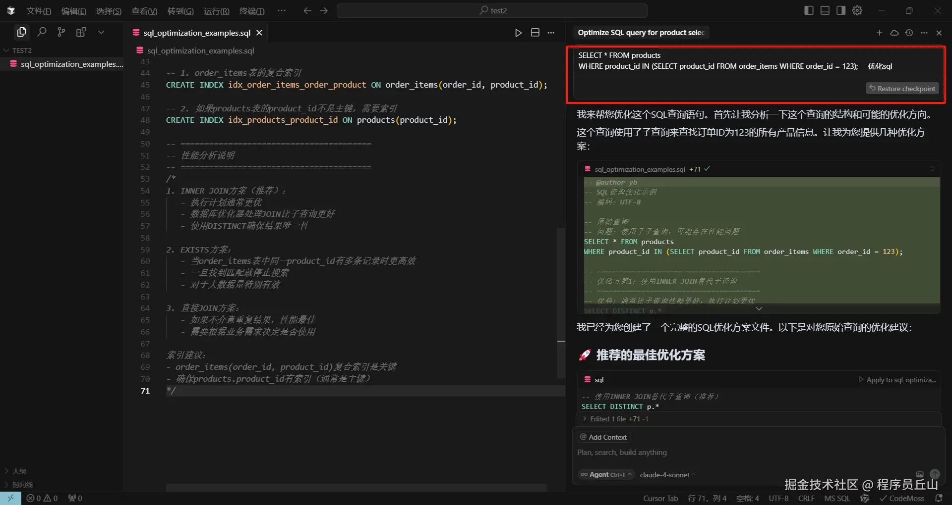Open editor more actions ellipsis
952x505 pixels.
(551, 33)
